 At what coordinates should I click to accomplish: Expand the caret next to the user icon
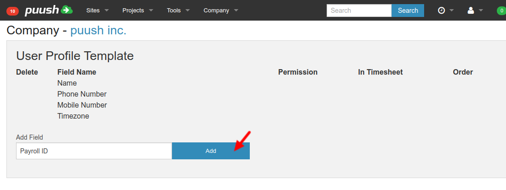tap(481, 11)
